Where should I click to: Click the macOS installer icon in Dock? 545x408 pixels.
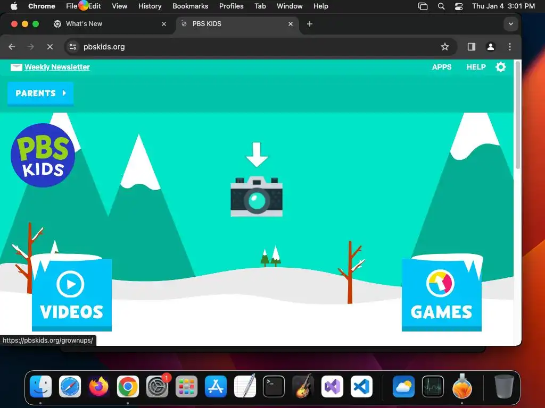[x=462, y=386]
